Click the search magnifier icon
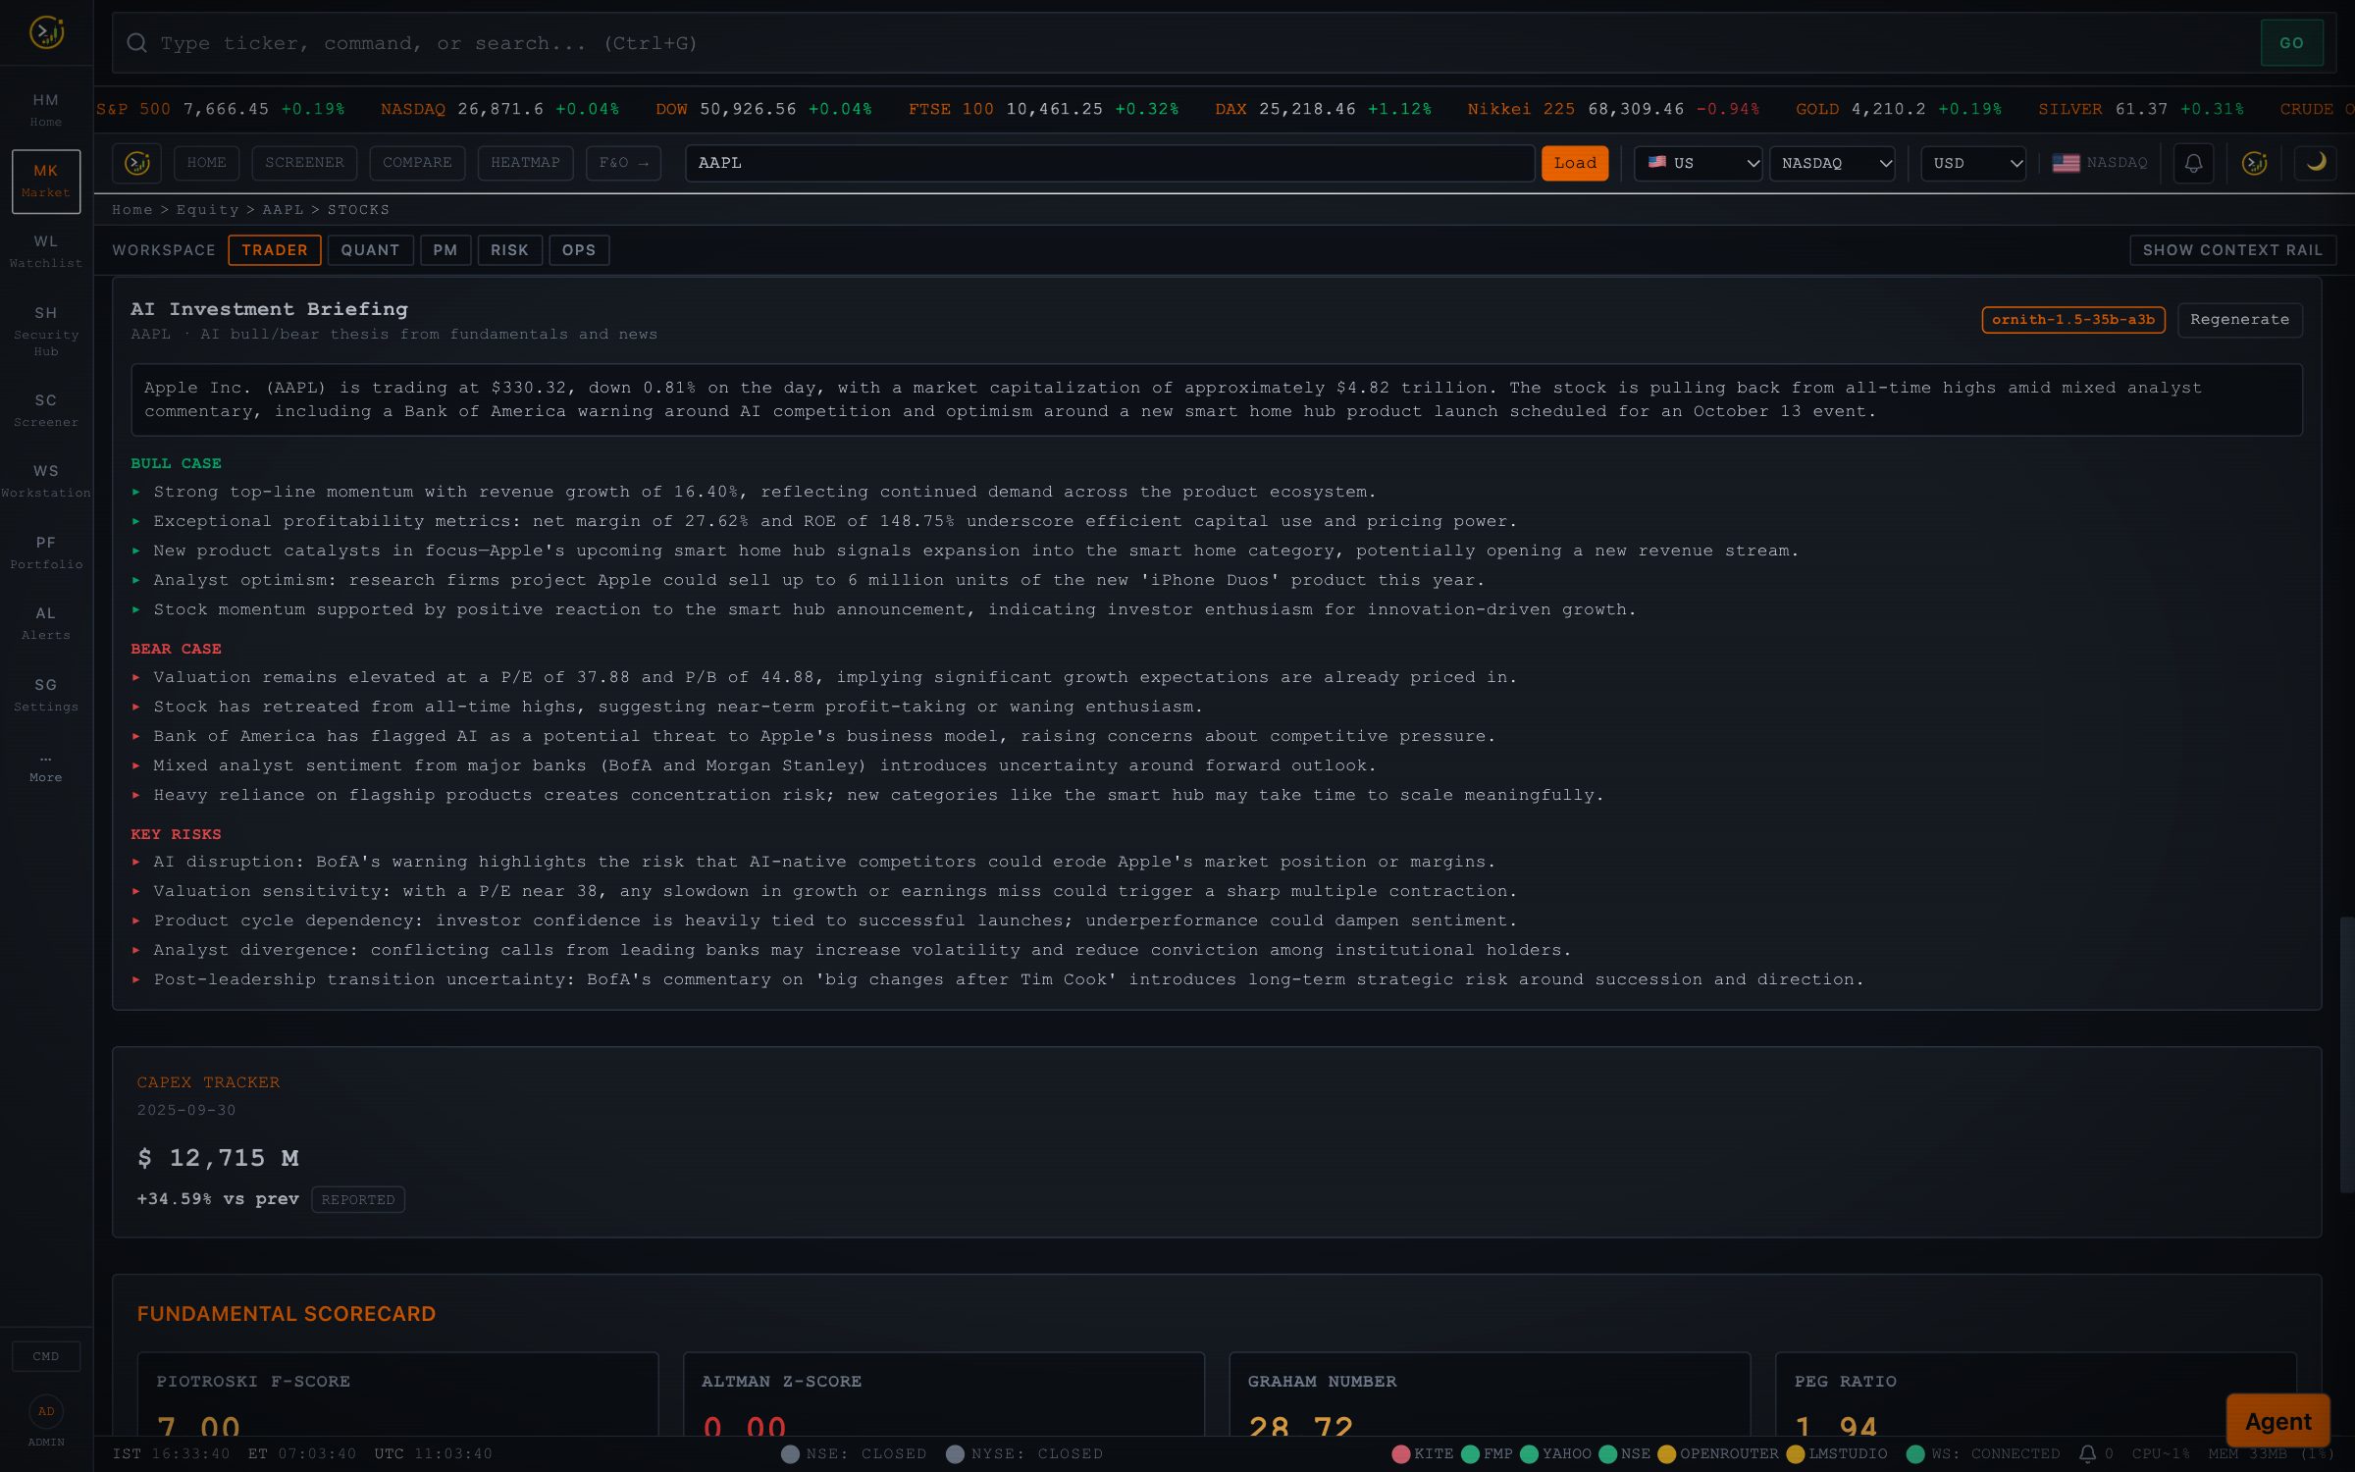The image size is (2355, 1472). click(x=137, y=43)
